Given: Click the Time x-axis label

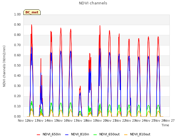Looking at the screenshot, I should pos(165,125).
